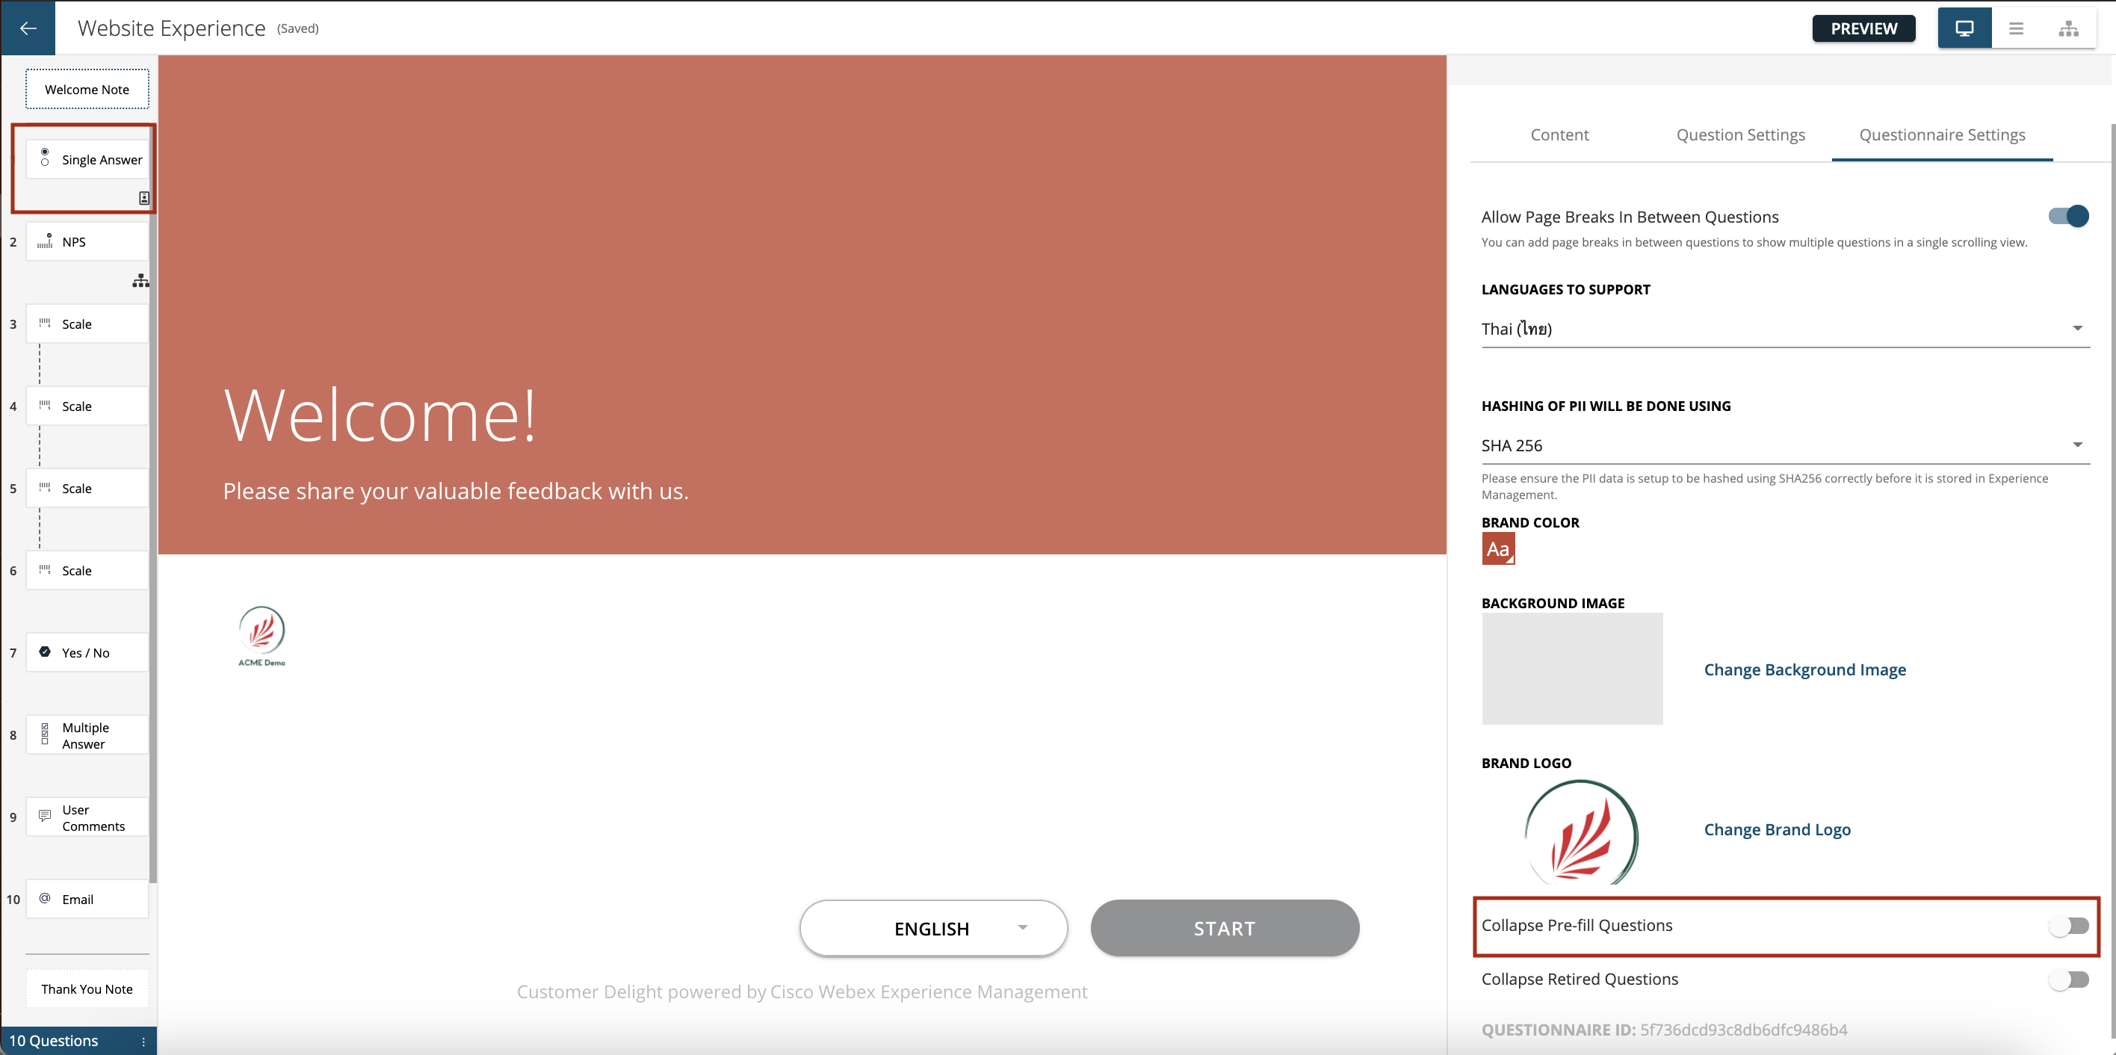This screenshot has height=1055, width=2116.
Task: Click the brand logo thumbnail in settings
Action: tap(1580, 832)
